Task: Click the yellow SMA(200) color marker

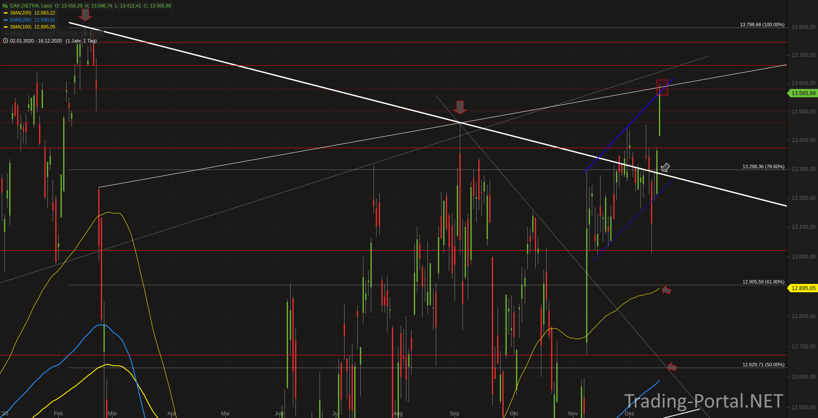Action: [x=6, y=13]
